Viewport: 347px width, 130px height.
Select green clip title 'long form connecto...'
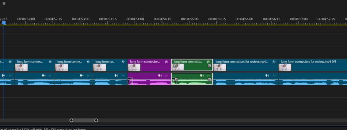coord(188,62)
